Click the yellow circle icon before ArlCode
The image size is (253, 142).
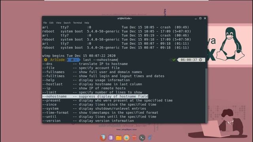tap(46, 60)
